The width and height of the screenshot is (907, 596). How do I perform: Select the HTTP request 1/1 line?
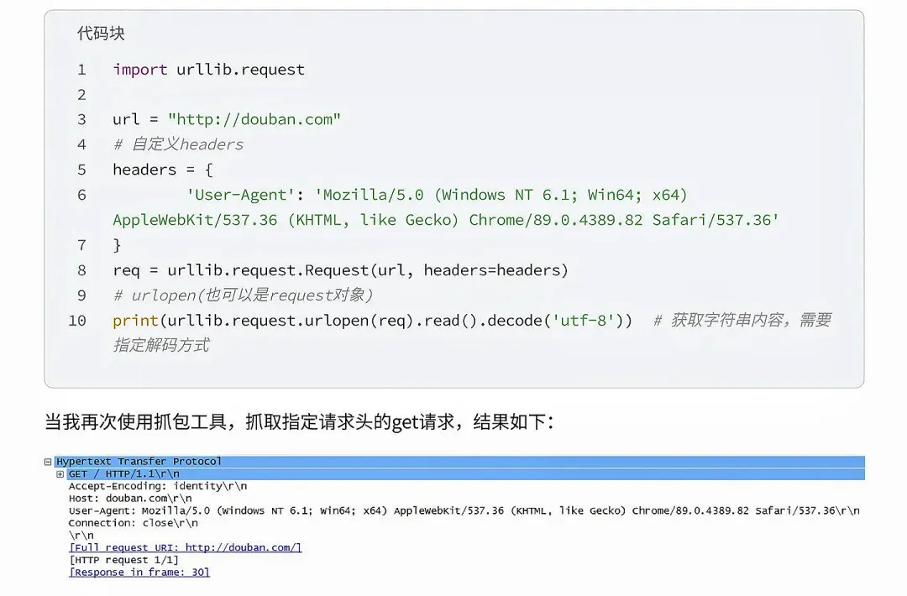pyautogui.click(x=123, y=560)
